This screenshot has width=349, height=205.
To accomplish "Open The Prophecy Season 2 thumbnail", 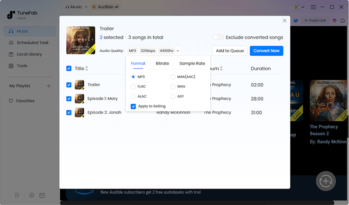I will (328, 100).
